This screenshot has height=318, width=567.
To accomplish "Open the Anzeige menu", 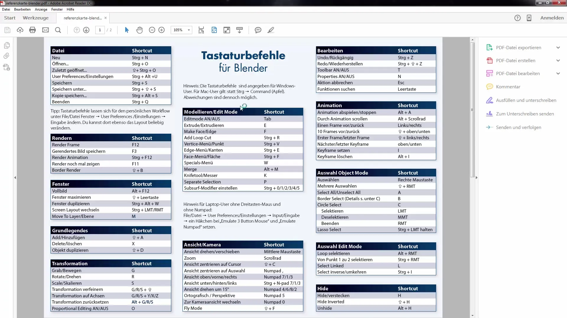I will 41,9.
